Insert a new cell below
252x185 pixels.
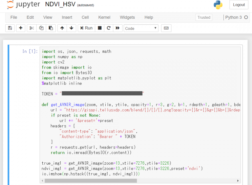pyautogui.click(x=21, y=28)
